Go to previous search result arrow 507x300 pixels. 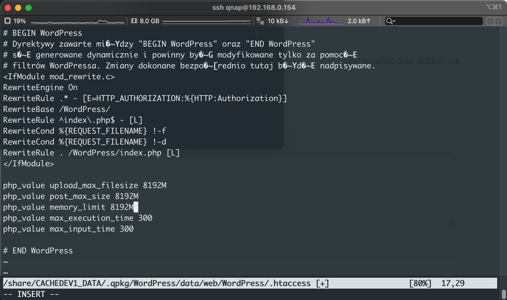point(490,21)
